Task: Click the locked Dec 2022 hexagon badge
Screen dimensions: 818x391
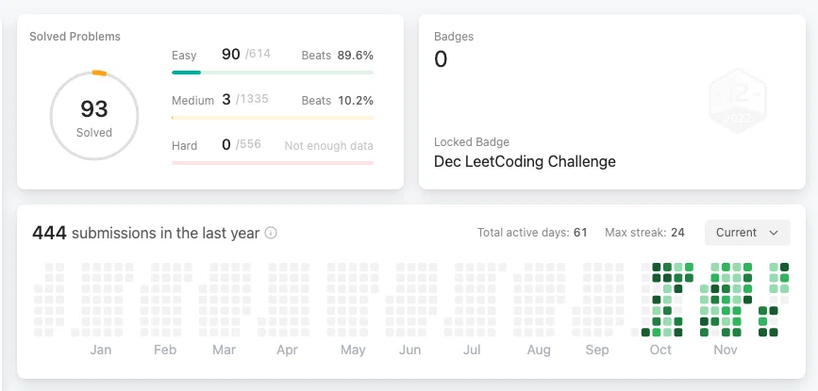Action: pos(738,101)
